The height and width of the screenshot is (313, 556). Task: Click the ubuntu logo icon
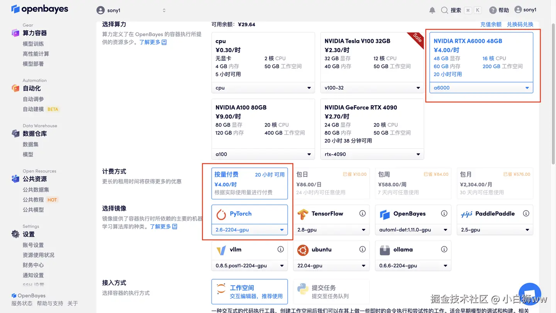303,250
